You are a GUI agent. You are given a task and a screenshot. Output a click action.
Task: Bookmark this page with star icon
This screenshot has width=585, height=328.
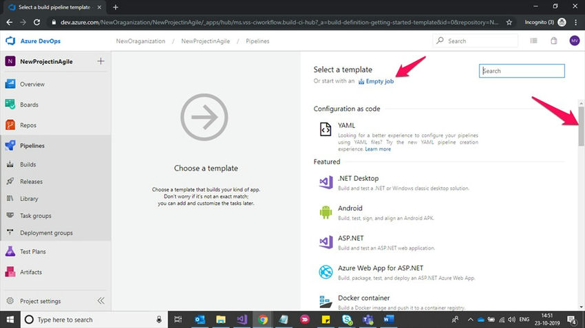click(509, 23)
